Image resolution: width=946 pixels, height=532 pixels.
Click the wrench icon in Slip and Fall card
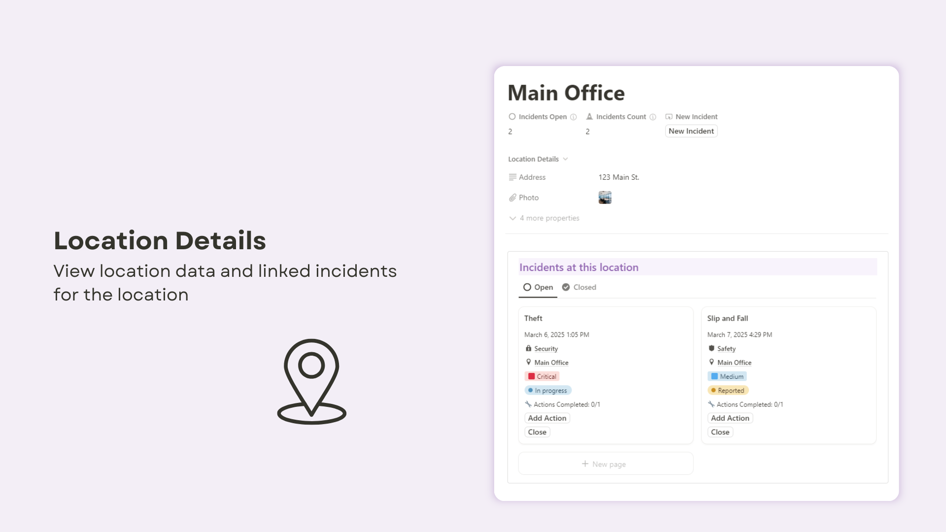coord(711,404)
